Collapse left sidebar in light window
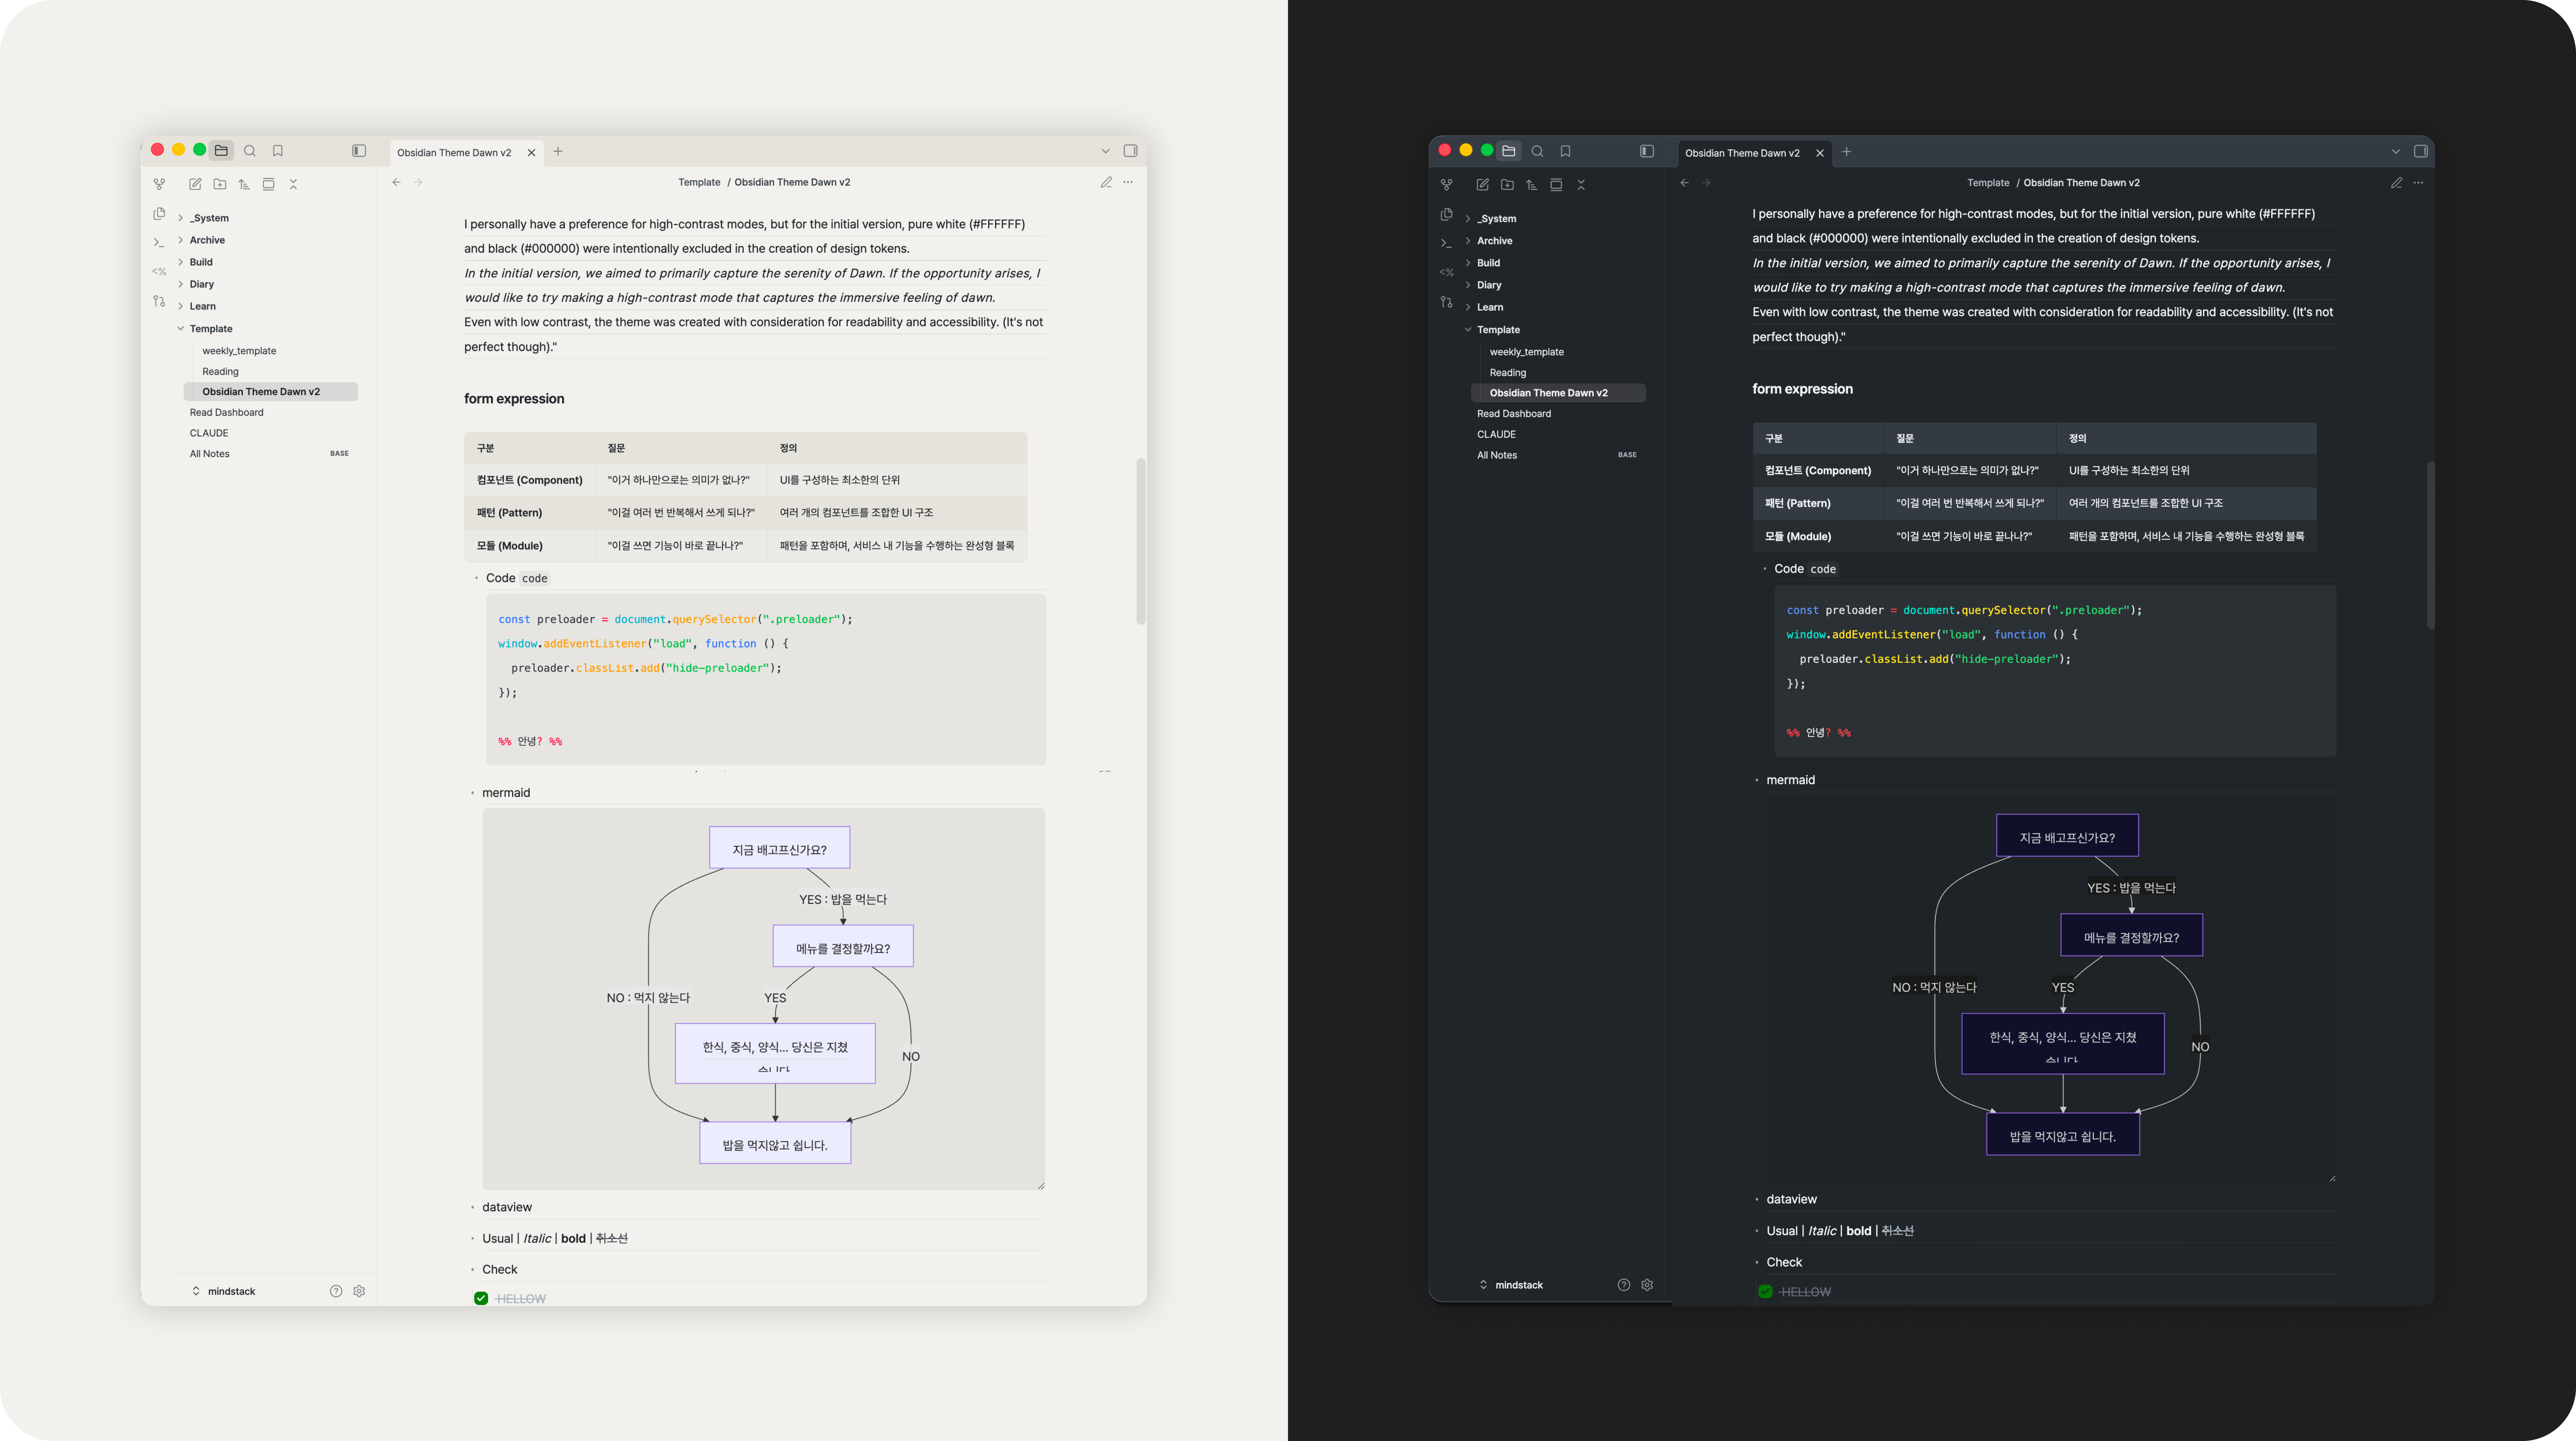The height and width of the screenshot is (1441, 2576). pyautogui.click(x=359, y=151)
